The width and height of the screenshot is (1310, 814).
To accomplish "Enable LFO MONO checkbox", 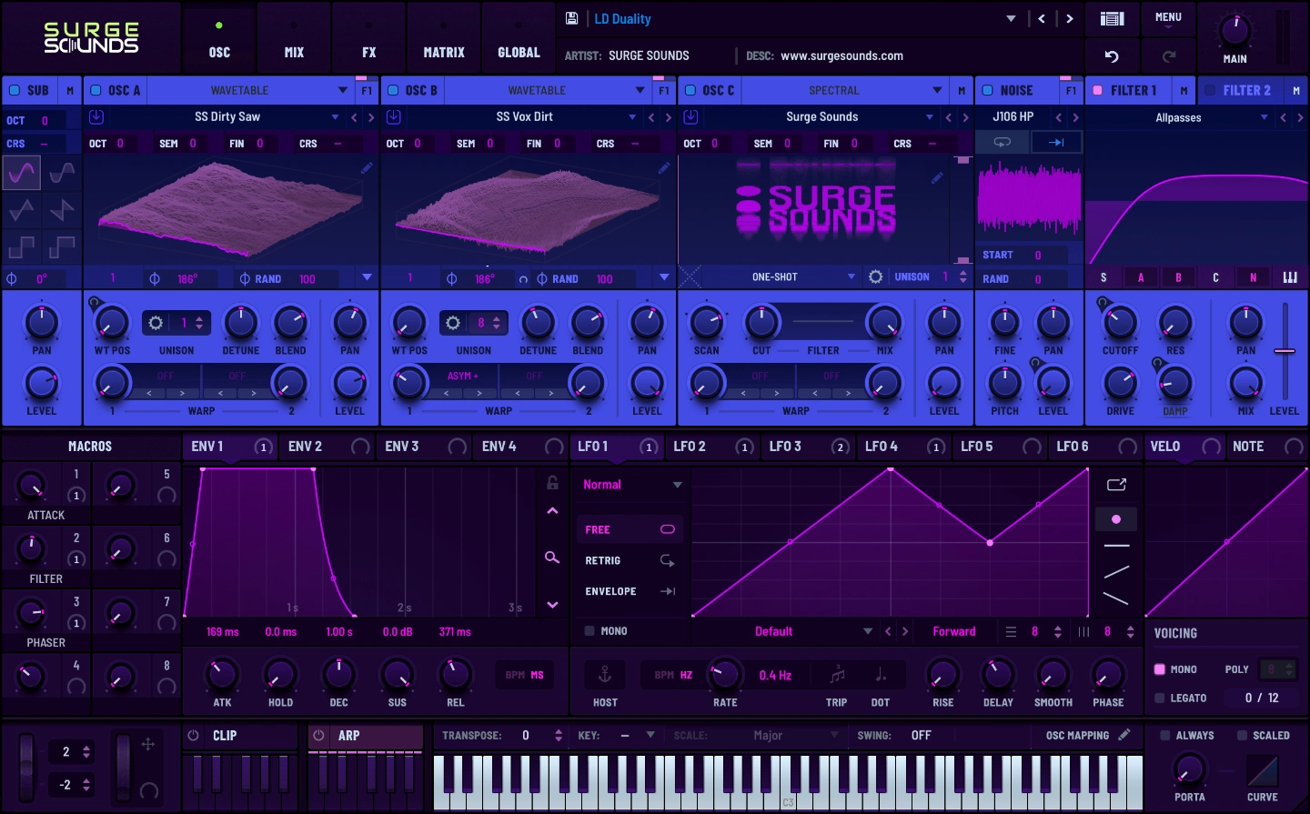I will (x=589, y=630).
